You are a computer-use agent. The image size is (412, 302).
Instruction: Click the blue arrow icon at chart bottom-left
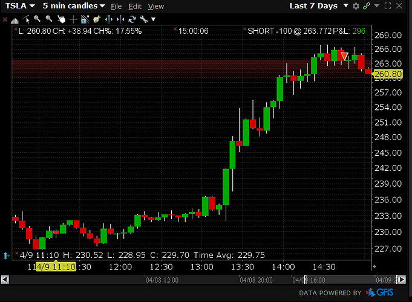pos(6,255)
